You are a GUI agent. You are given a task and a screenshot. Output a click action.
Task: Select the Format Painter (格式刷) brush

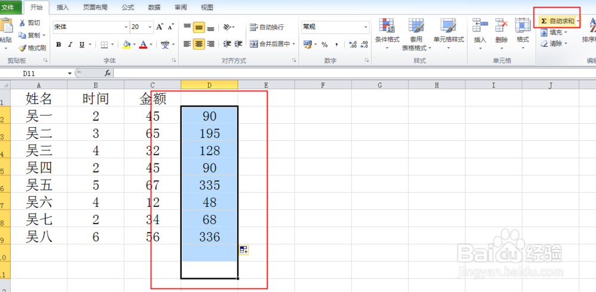pos(22,48)
